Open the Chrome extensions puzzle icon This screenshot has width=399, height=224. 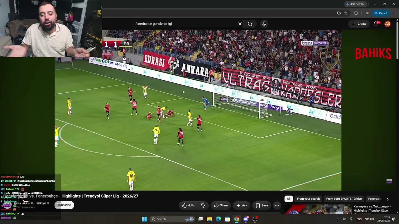coord(356,13)
